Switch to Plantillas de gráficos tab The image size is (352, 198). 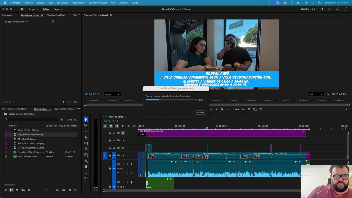pyautogui.click(x=56, y=15)
